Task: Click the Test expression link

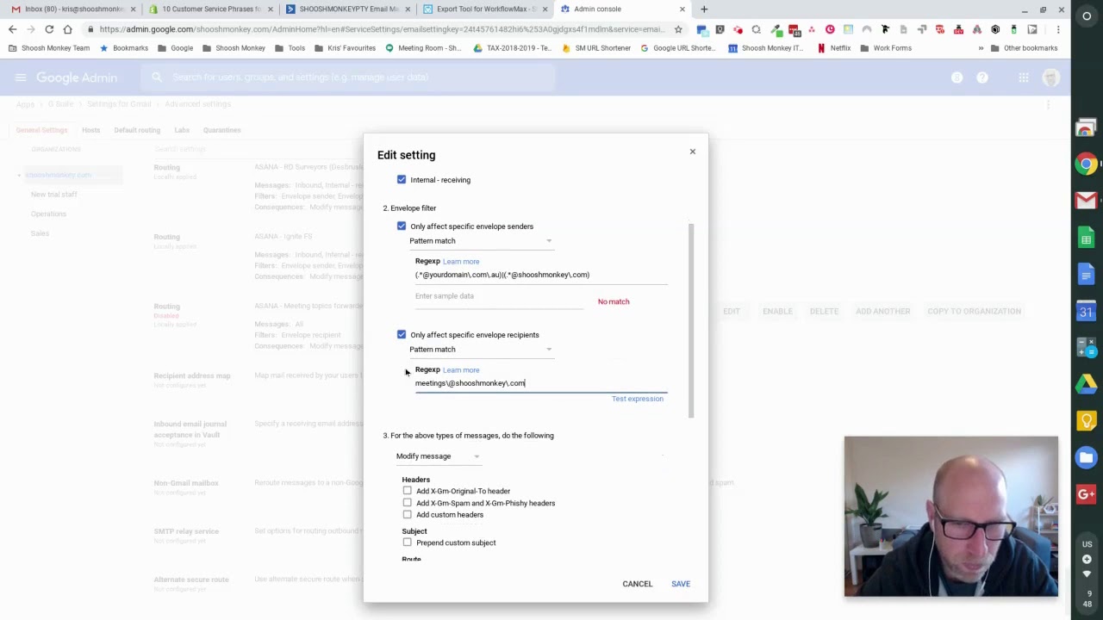Action: 638,399
